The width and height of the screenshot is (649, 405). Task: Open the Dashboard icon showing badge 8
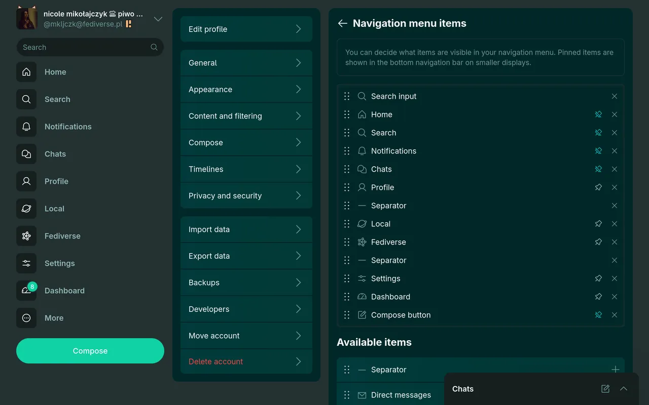pos(26,291)
